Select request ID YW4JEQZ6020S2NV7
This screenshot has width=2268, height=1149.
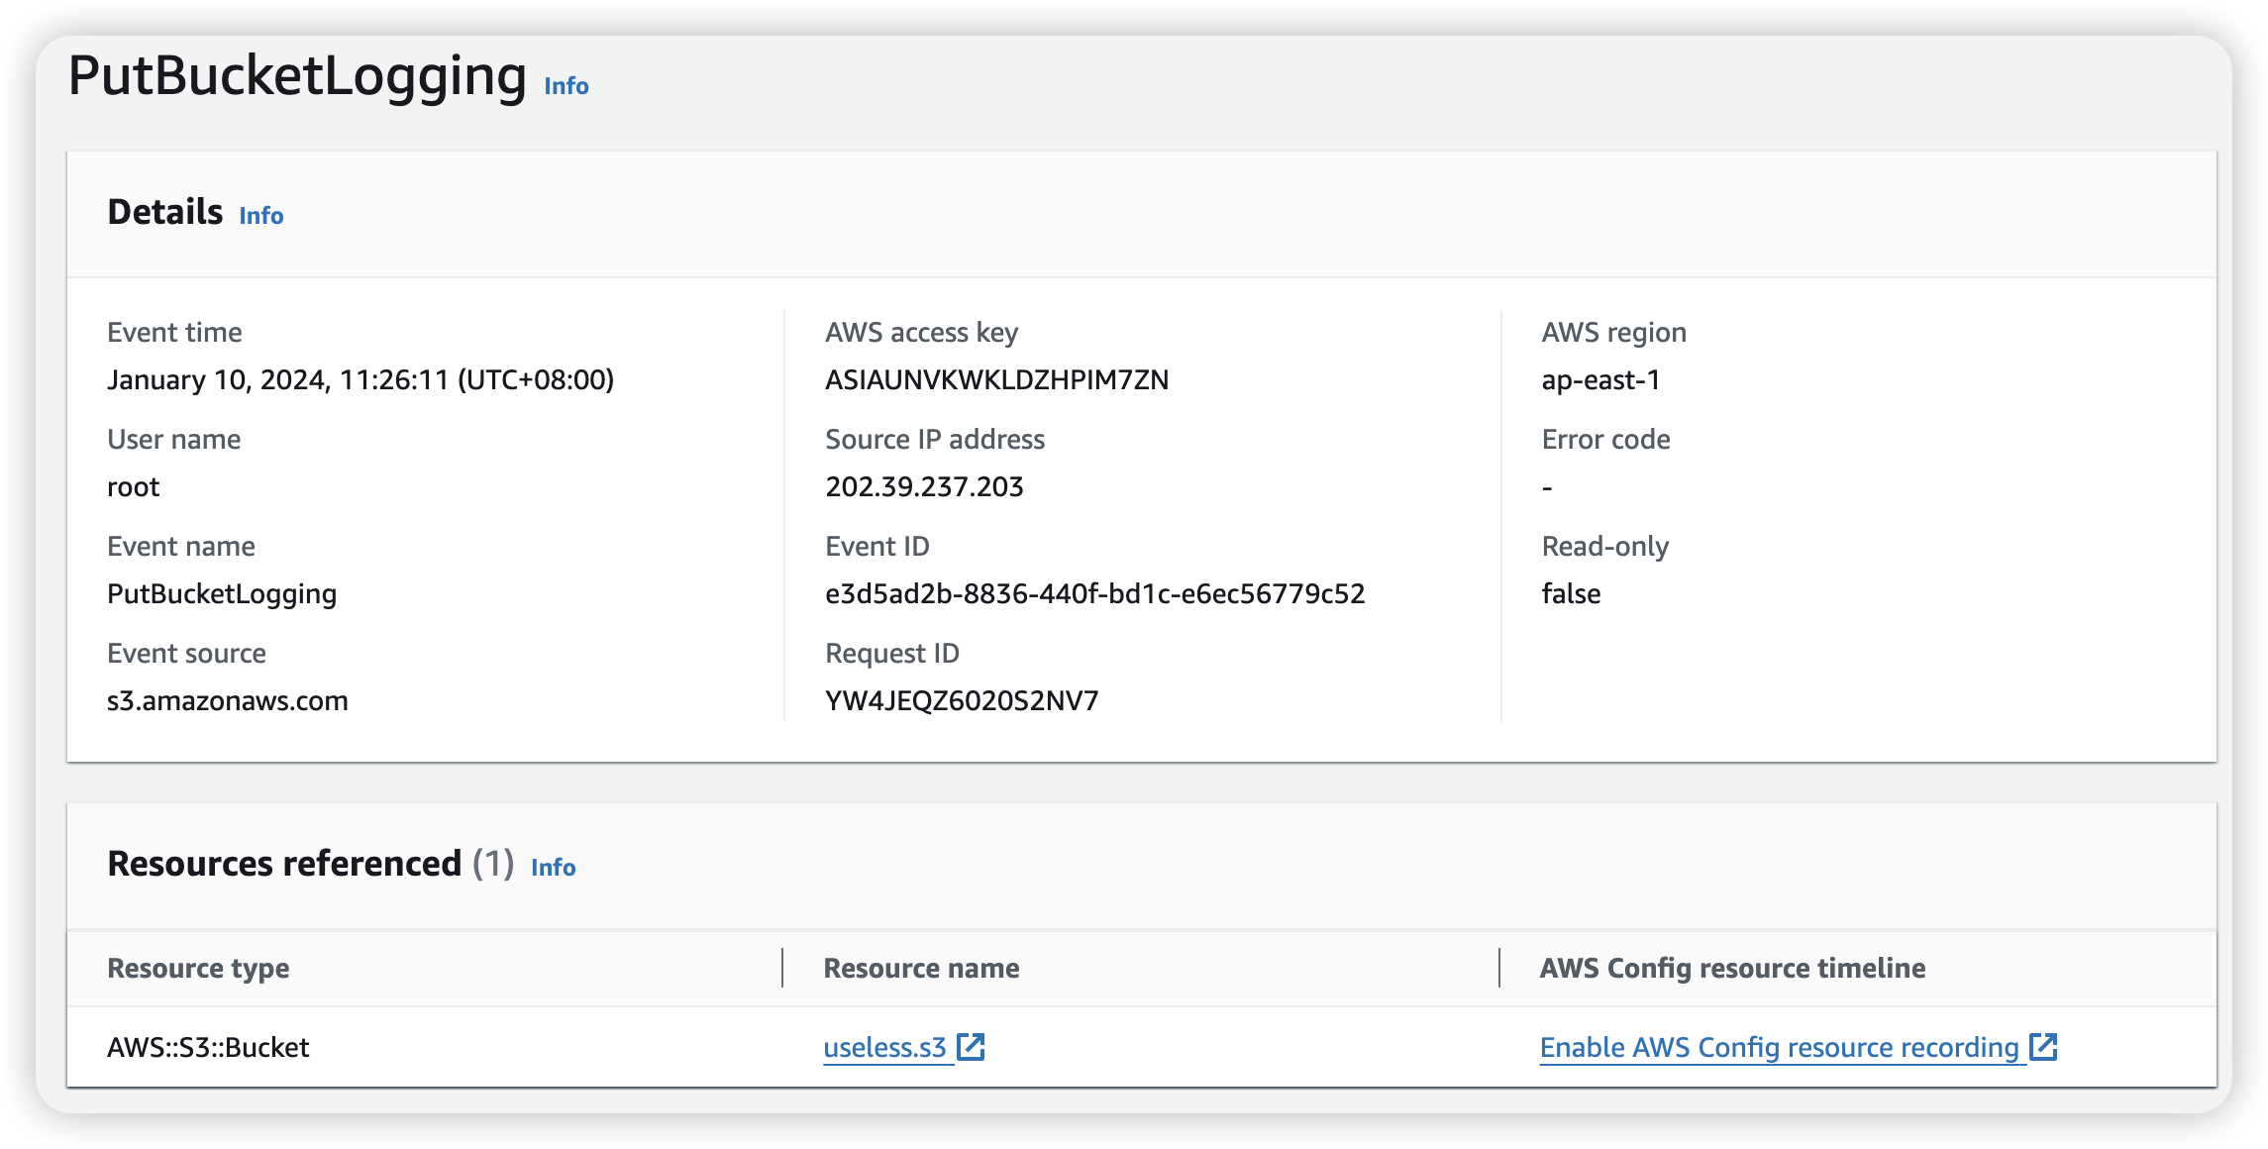pyautogui.click(x=962, y=700)
